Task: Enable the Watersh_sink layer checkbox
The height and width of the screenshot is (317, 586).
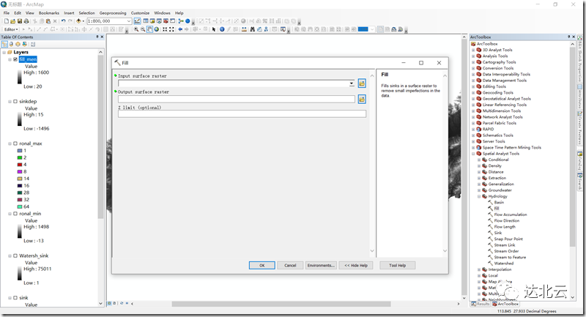Action: coord(15,256)
